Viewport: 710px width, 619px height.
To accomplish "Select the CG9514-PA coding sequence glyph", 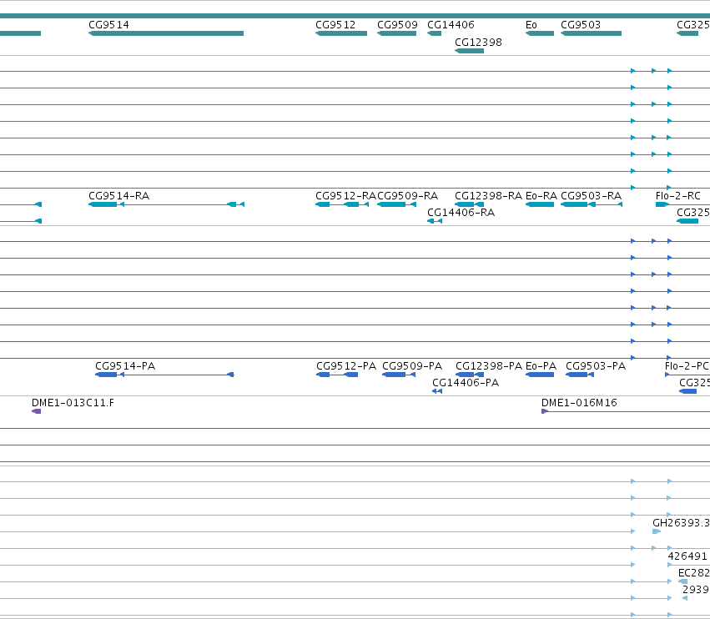I will click(165, 375).
